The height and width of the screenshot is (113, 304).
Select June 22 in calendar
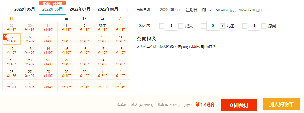66,62
